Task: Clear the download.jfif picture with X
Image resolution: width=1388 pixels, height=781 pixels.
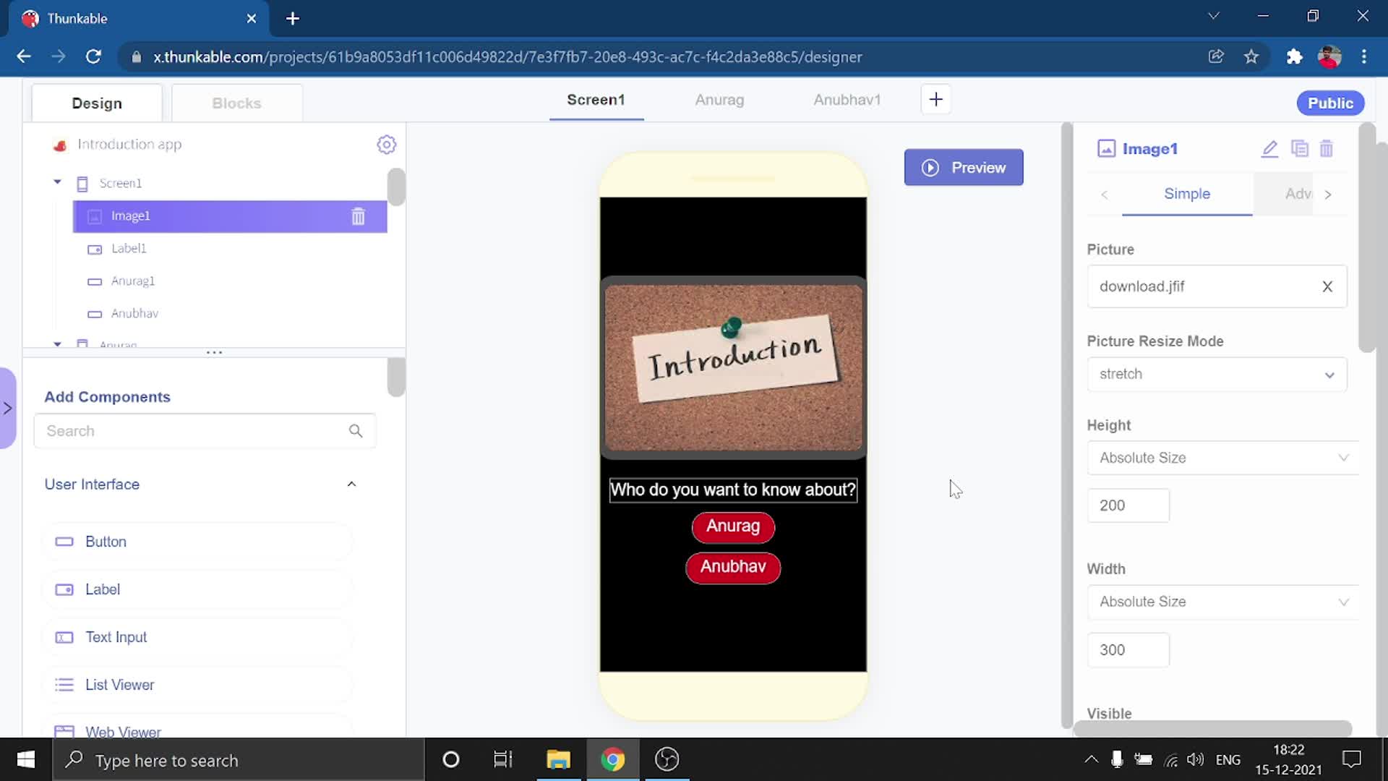Action: [1327, 286]
